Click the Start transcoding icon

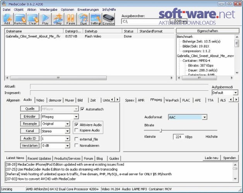click(83, 19)
